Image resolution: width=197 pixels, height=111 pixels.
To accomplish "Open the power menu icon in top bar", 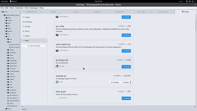I will click(x=192, y=1).
